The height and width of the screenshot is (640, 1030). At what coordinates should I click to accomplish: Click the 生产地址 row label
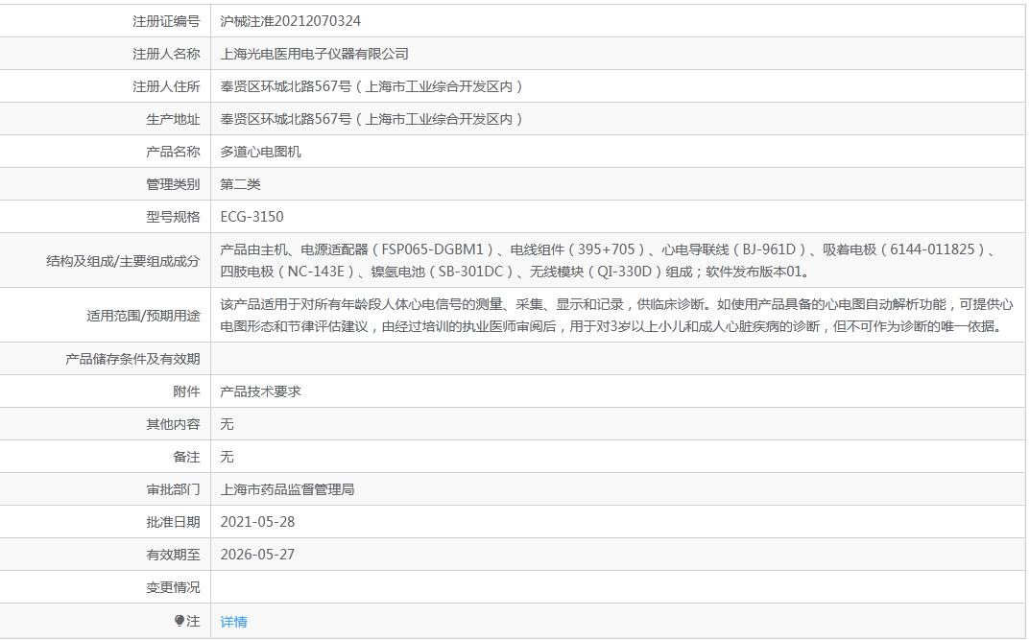tap(173, 120)
